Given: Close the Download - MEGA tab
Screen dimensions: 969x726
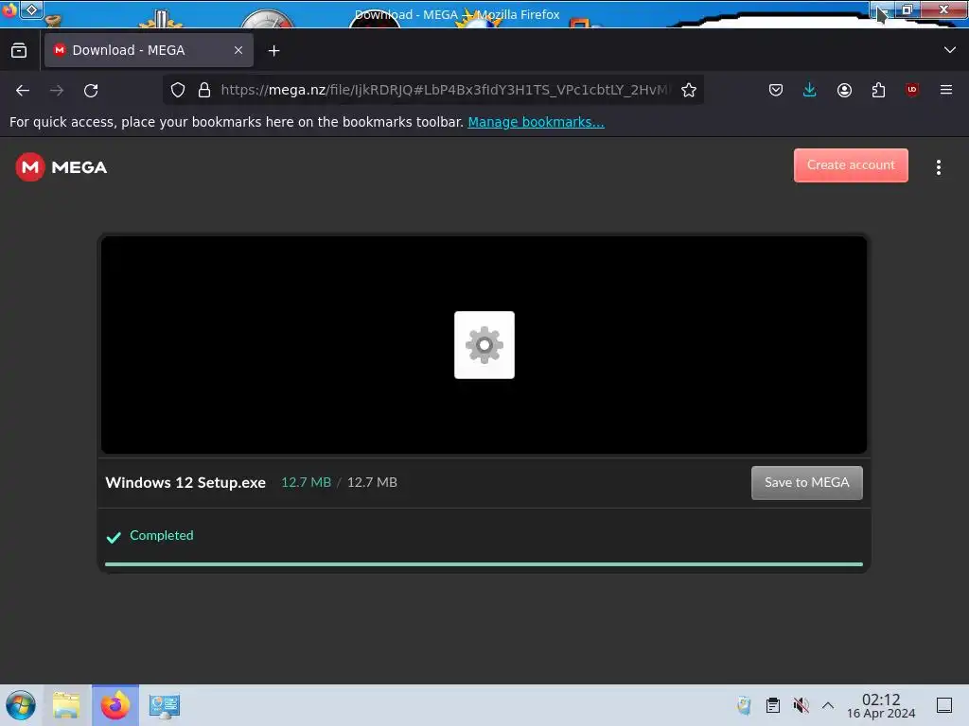Looking at the screenshot, I should coord(238,50).
